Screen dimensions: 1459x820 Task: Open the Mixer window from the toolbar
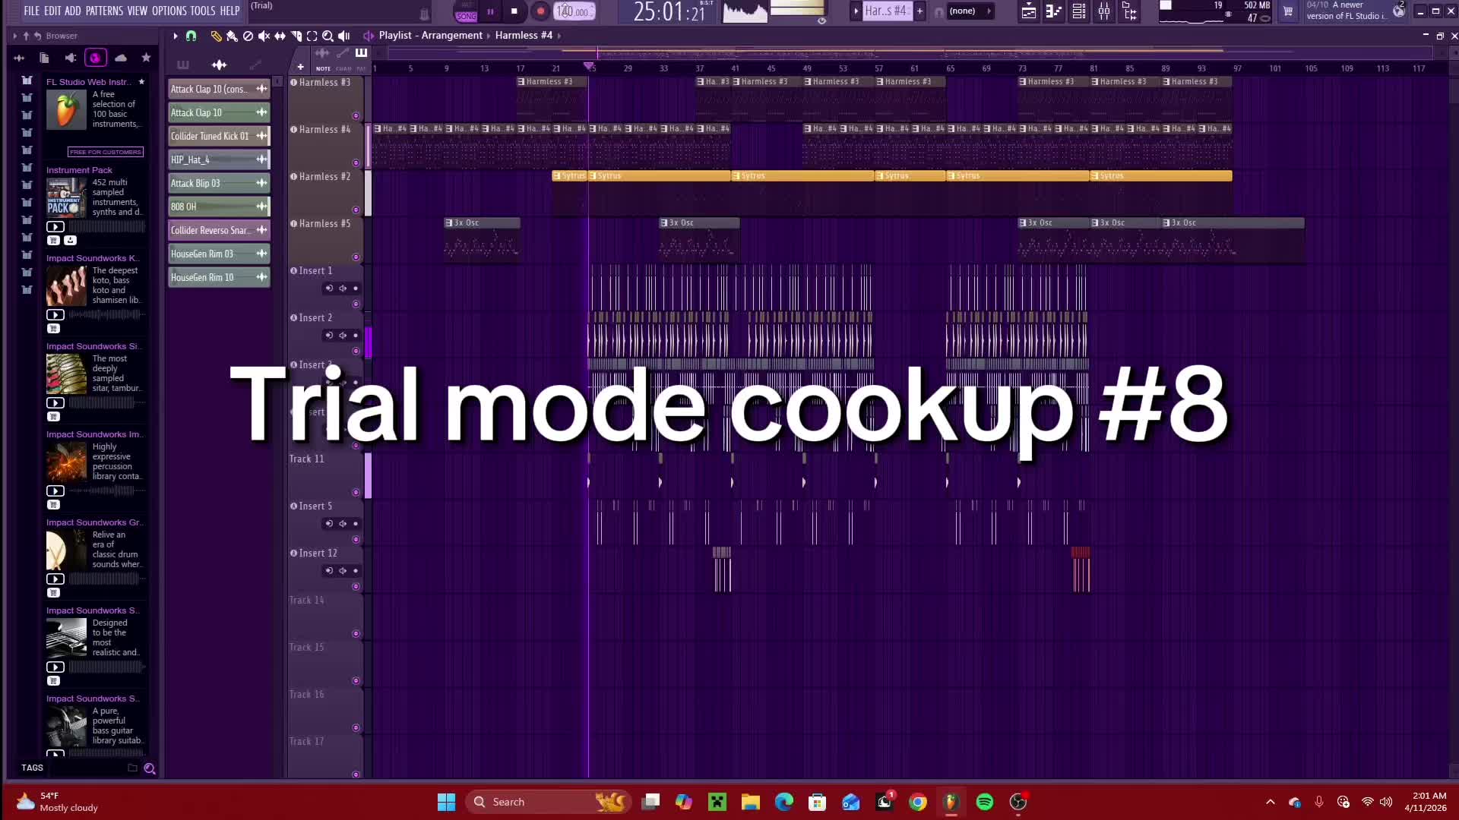tap(1104, 11)
